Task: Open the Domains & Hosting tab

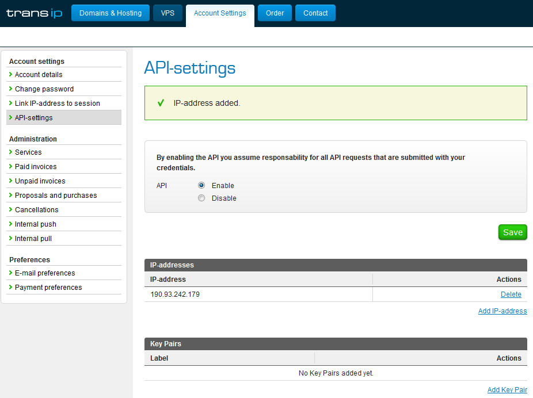Action: pos(111,13)
